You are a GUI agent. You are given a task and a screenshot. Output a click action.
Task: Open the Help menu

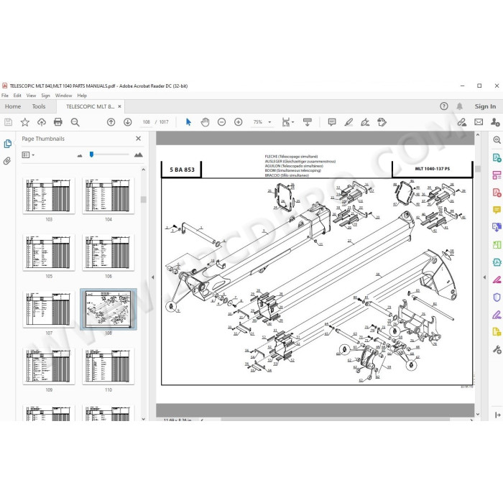click(x=82, y=96)
